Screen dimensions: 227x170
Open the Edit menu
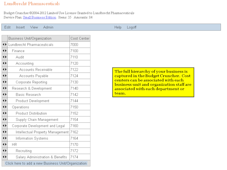coord(7,27)
